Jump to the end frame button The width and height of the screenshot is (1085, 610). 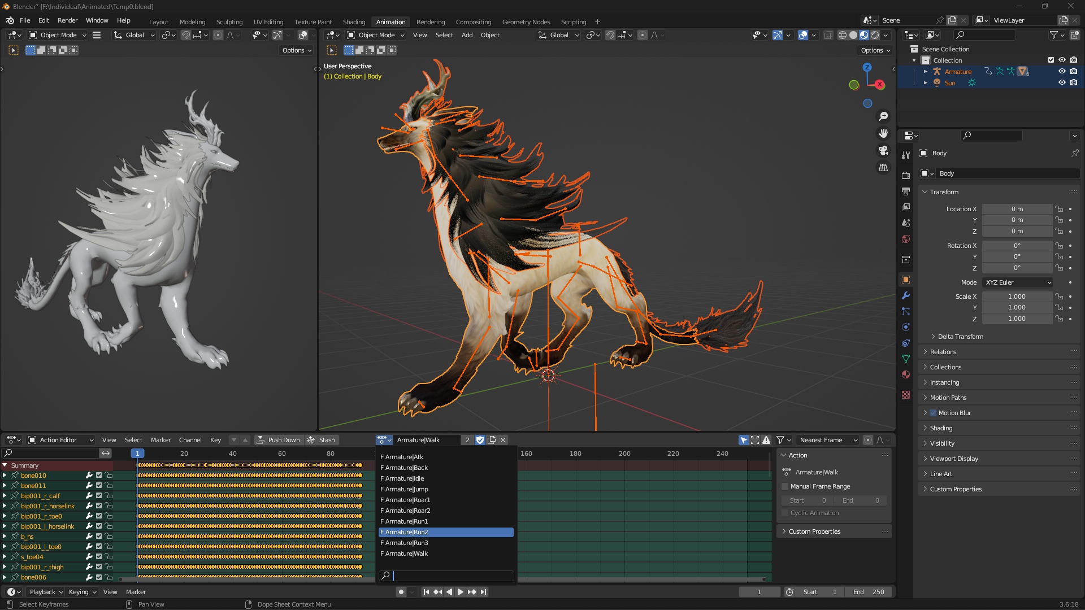tap(484, 592)
